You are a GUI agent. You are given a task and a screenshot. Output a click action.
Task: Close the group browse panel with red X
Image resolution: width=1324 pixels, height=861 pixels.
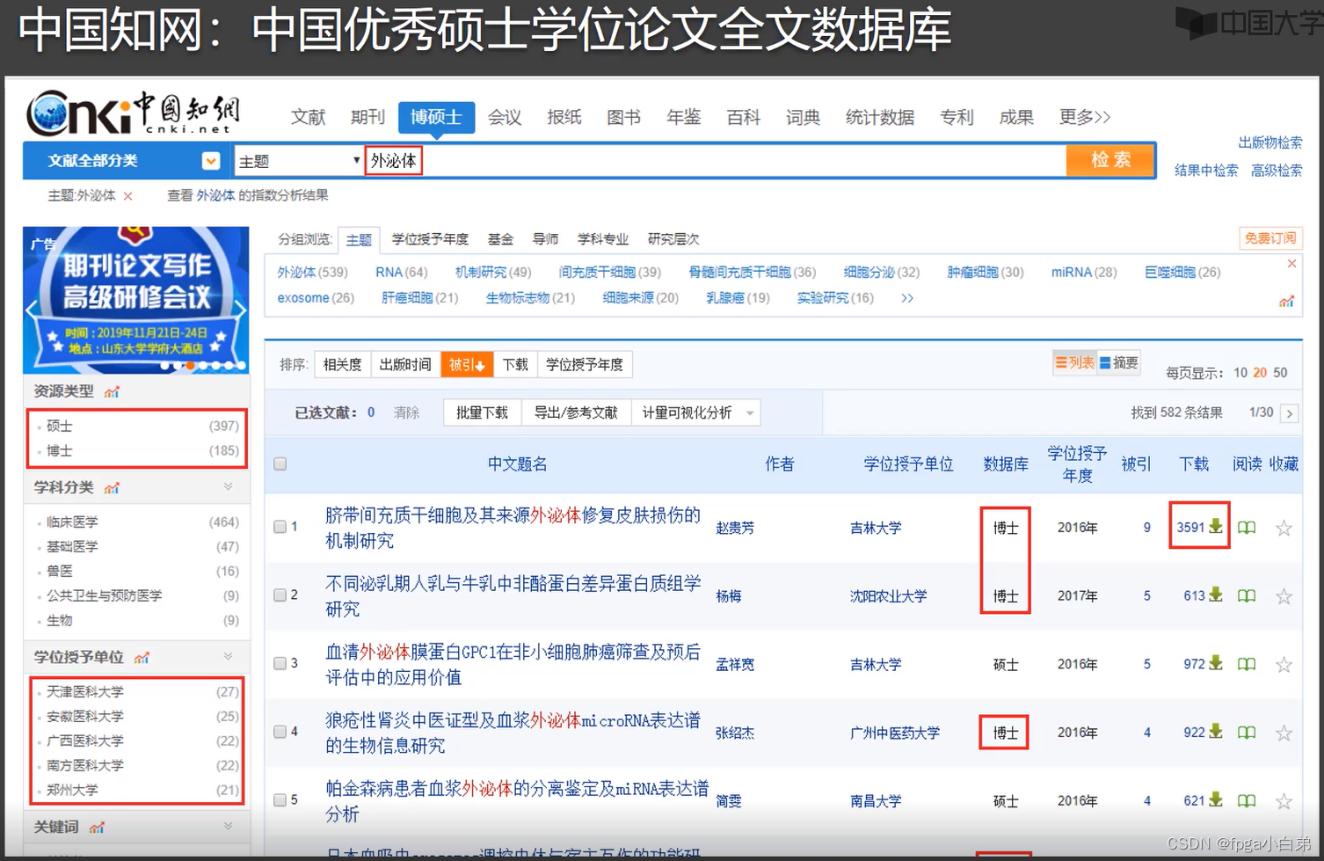(1291, 264)
